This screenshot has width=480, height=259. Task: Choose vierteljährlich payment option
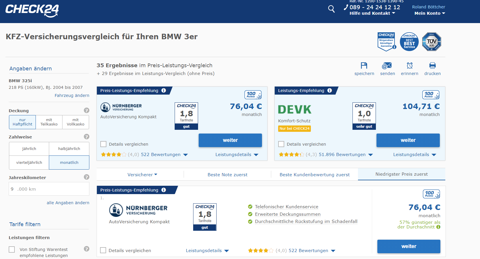coord(29,163)
